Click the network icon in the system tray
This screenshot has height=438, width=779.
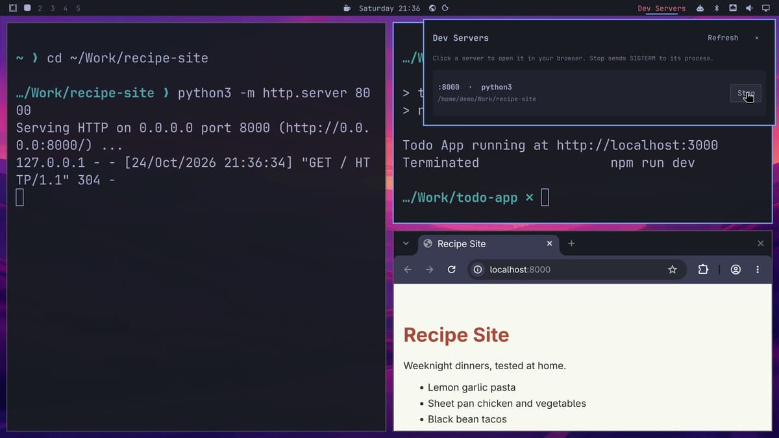point(733,8)
